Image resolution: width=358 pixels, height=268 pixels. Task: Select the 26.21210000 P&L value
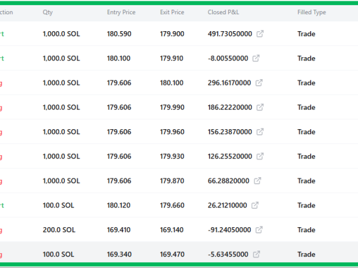click(228, 205)
